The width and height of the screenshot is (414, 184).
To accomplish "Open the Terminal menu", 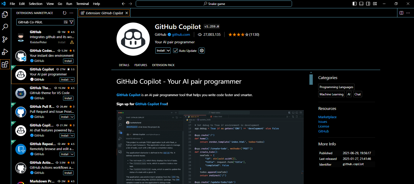I will coord(82,4).
